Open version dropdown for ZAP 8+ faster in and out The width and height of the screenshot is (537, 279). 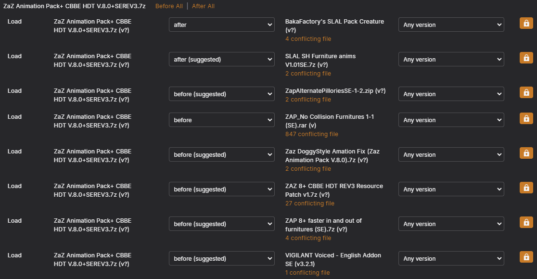pyautogui.click(x=451, y=224)
